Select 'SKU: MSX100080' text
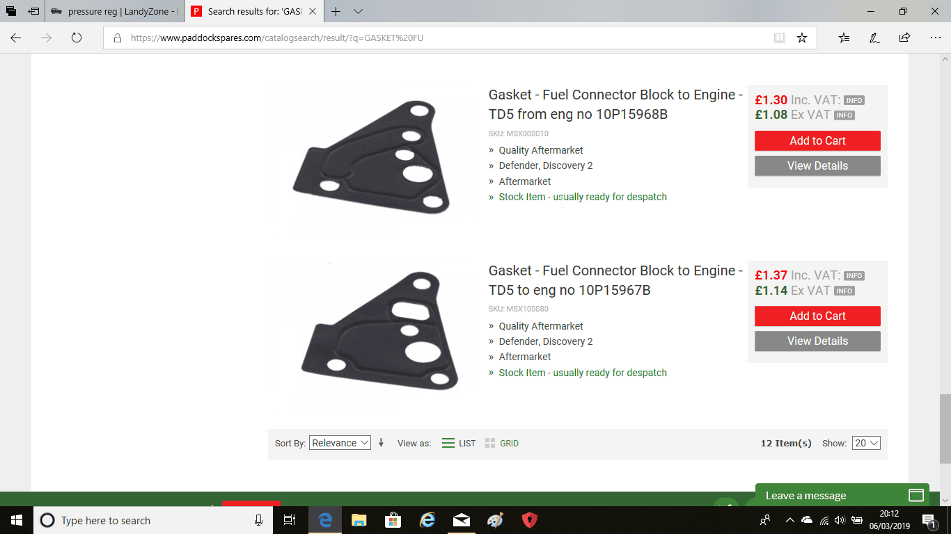This screenshot has height=534, width=951. tap(519, 309)
